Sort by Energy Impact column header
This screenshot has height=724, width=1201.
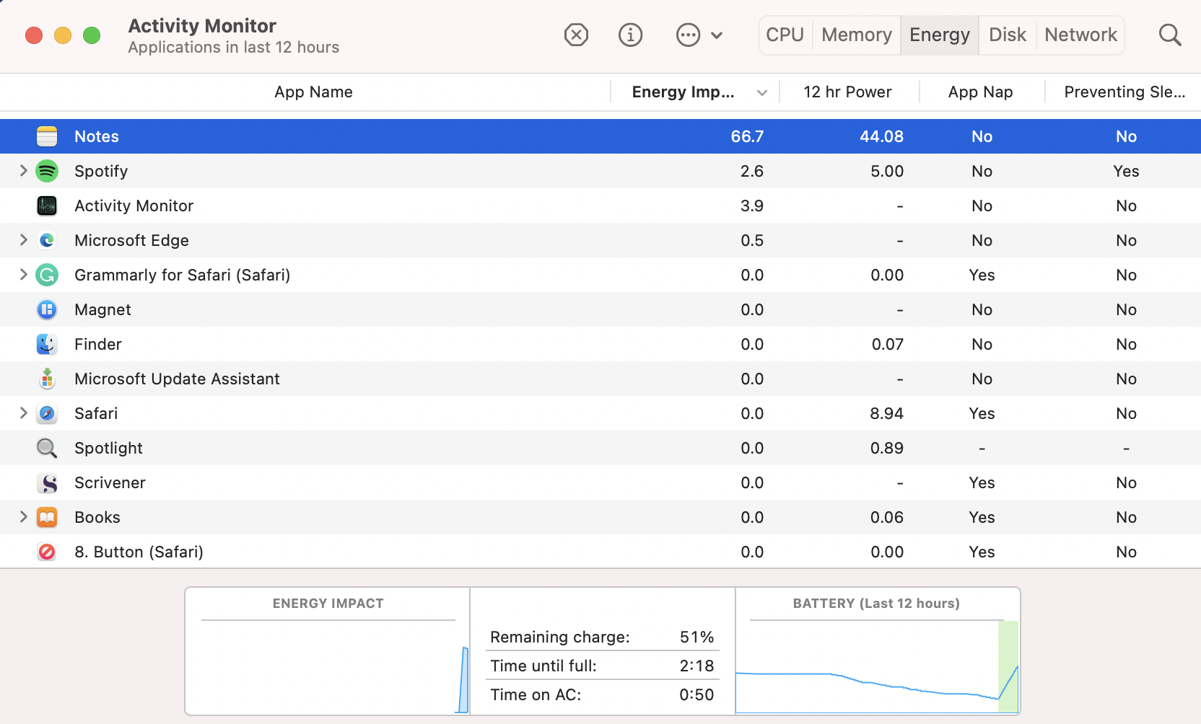[683, 92]
